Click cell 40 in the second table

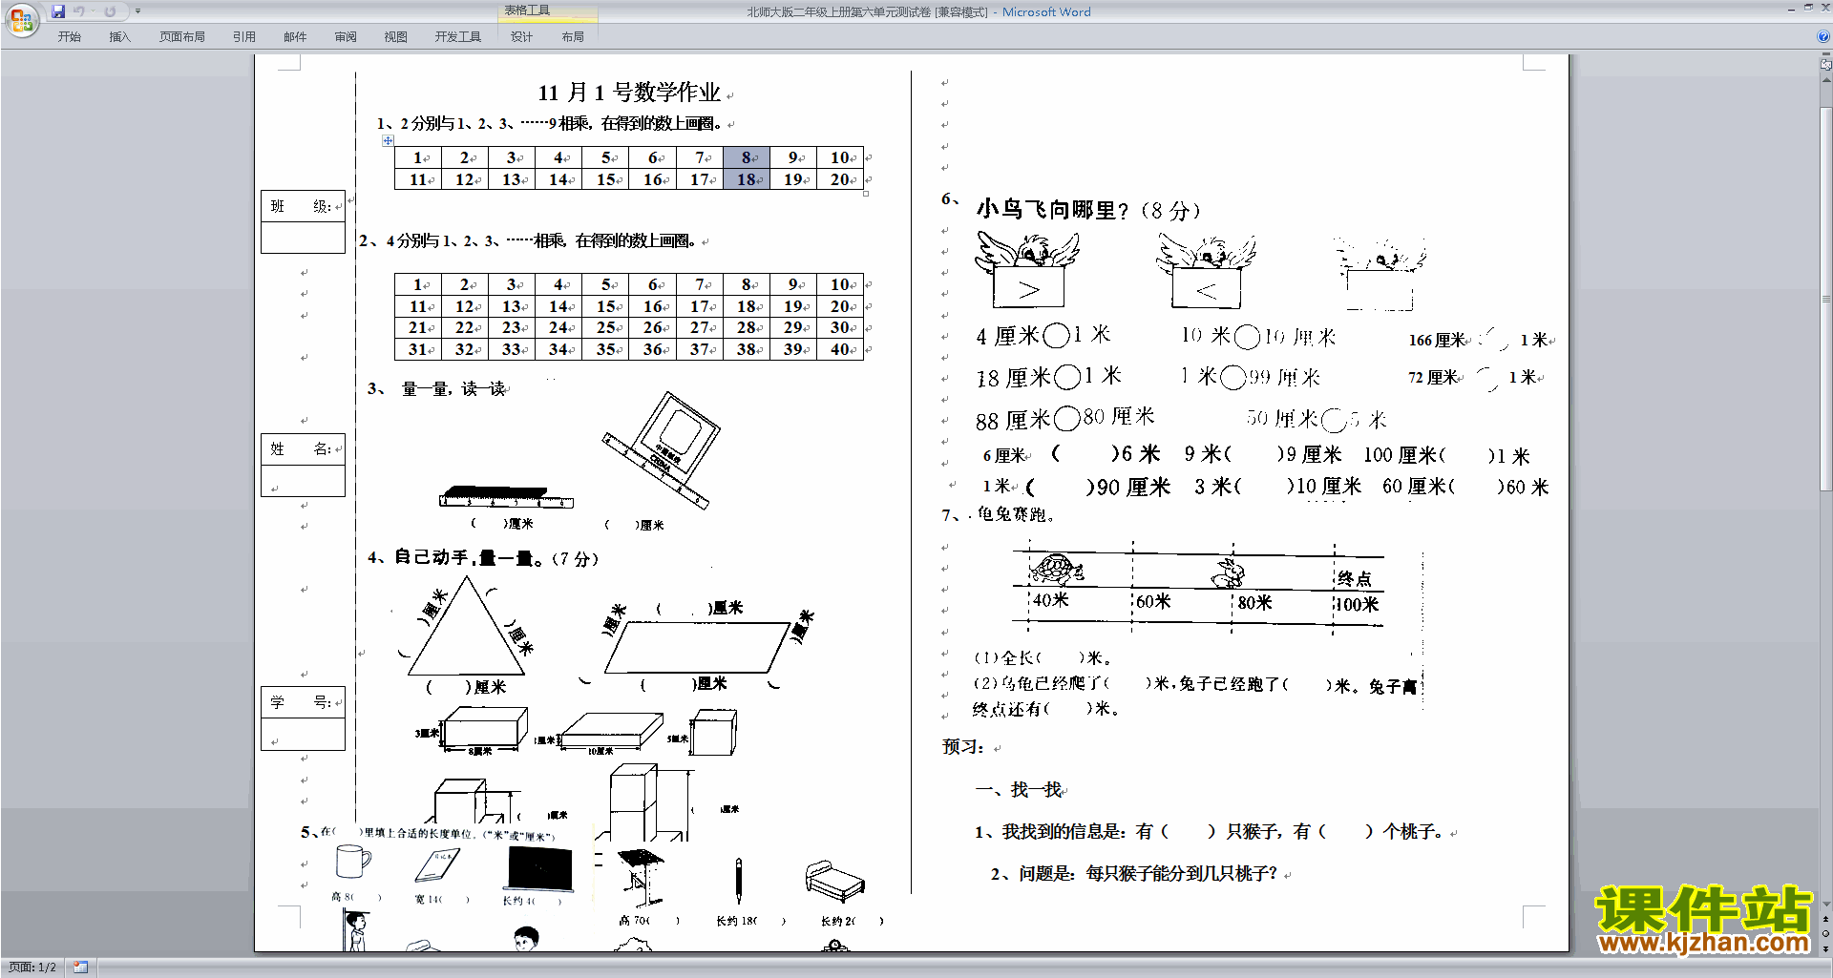pos(840,349)
